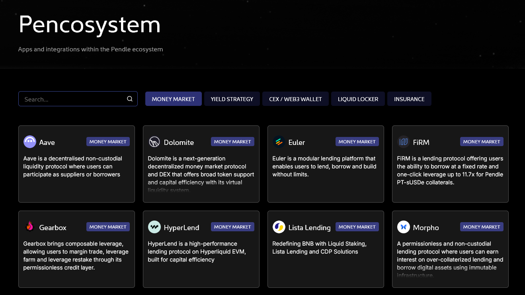525x295 pixels.
Task: Open the Gearbox card title
Action: coord(53,227)
